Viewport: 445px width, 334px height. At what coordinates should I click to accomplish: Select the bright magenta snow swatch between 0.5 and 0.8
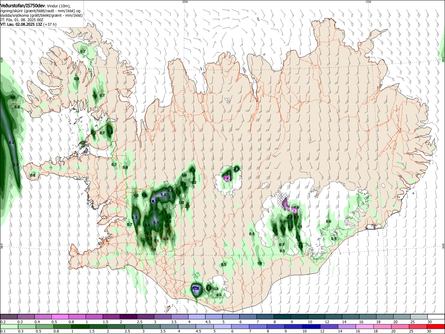coord(60,317)
